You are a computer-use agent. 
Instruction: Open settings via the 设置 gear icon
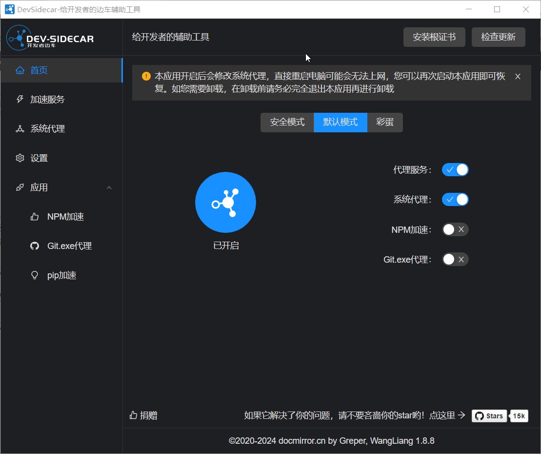tap(20, 158)
